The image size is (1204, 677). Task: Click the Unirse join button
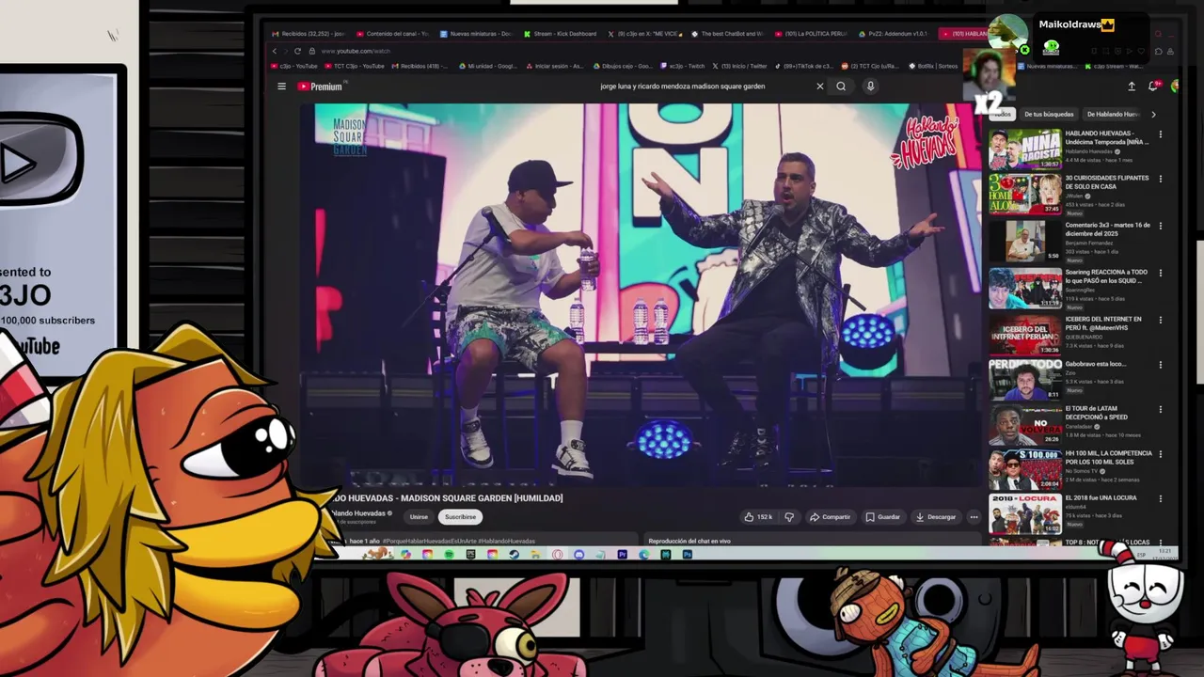pos(419,517)
